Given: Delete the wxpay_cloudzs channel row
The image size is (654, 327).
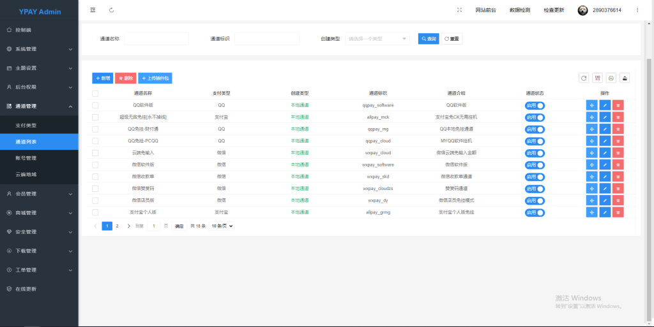Looking at the screenshot, I should tap(618, 189).
